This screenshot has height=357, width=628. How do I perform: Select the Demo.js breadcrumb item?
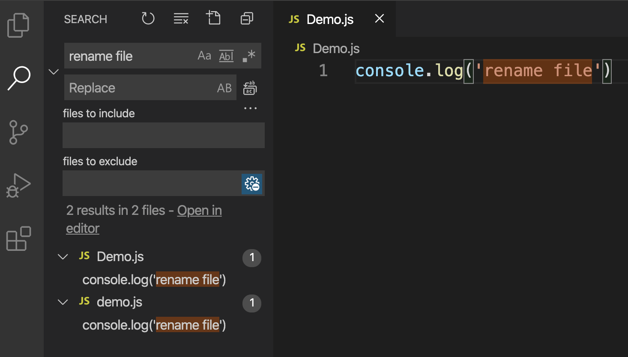(335, 48)
